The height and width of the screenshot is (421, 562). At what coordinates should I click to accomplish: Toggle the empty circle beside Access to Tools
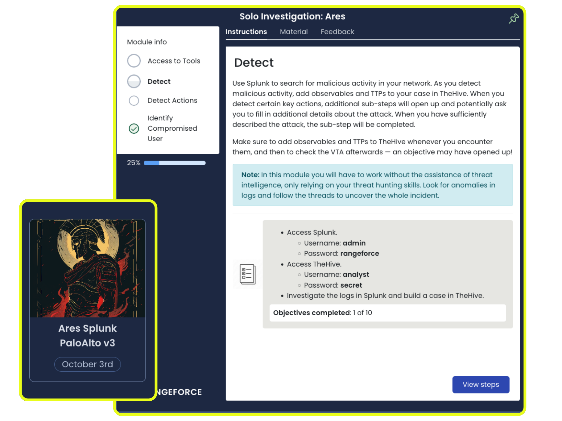pyautogui.click(x=134, y=61)
